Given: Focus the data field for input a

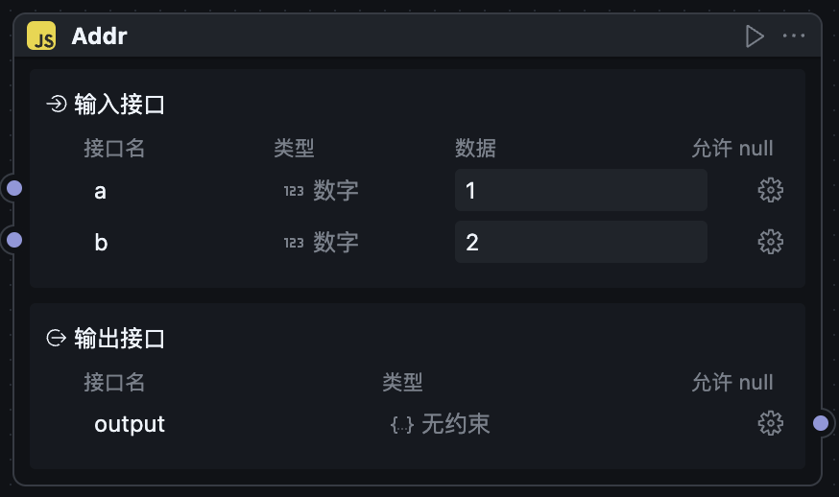Looking at the screenshot, I should pos(581,190).
